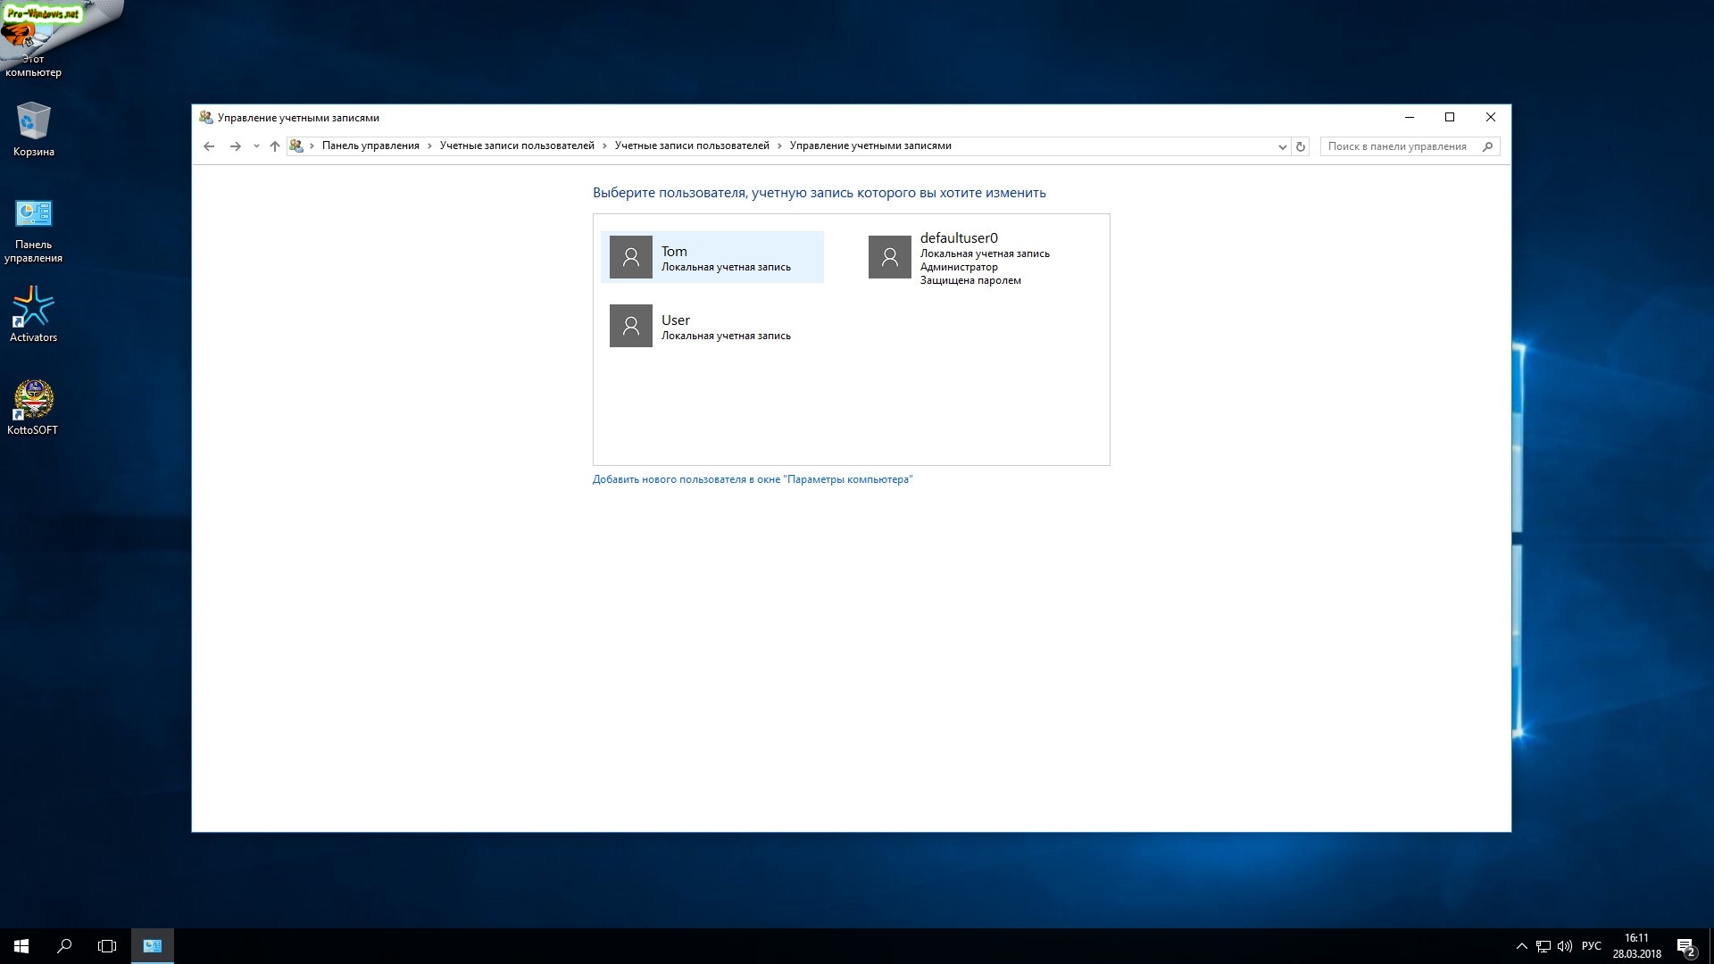Open the Action Center notifications icon
The height and width of the screenshot is (964, 1714).
[1685, 946]
